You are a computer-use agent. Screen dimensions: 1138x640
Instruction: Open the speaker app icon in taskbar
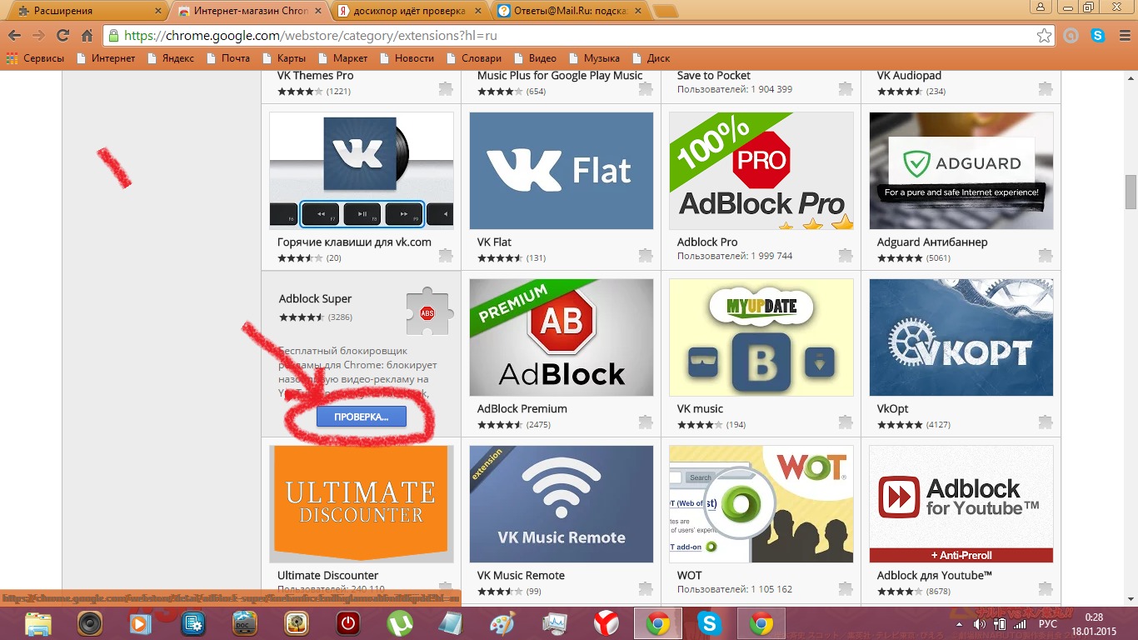pyautogui.click(x=90, y=623)
